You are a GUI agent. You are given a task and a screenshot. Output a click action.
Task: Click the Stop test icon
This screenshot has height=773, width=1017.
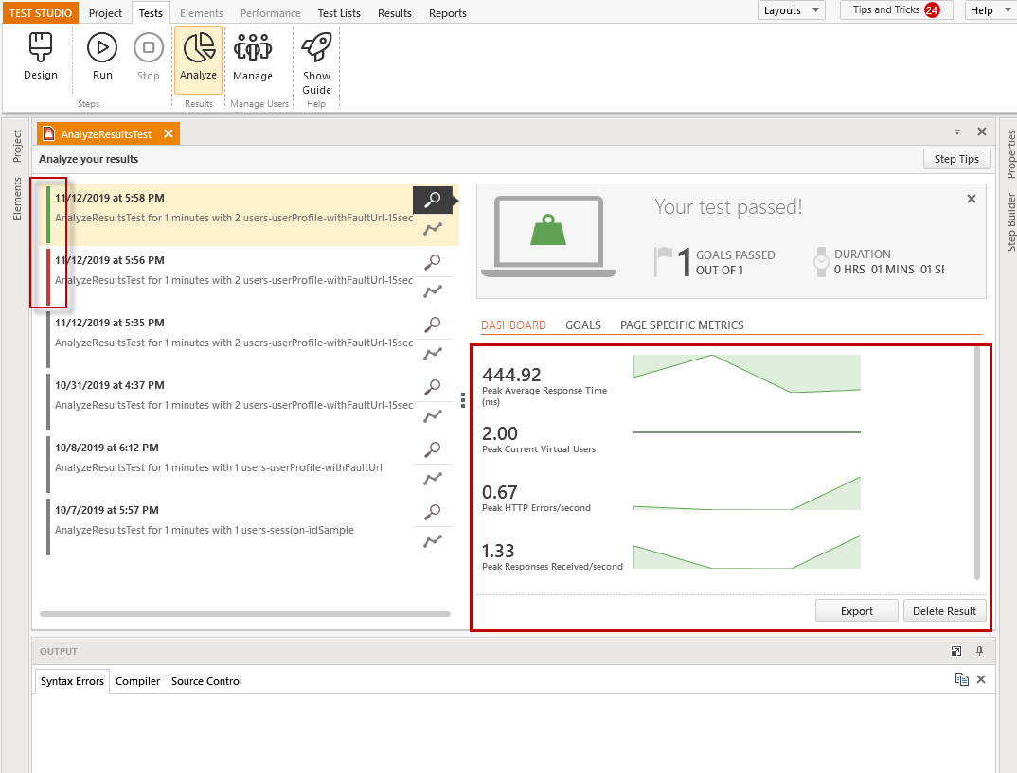[x=148, y=57]
